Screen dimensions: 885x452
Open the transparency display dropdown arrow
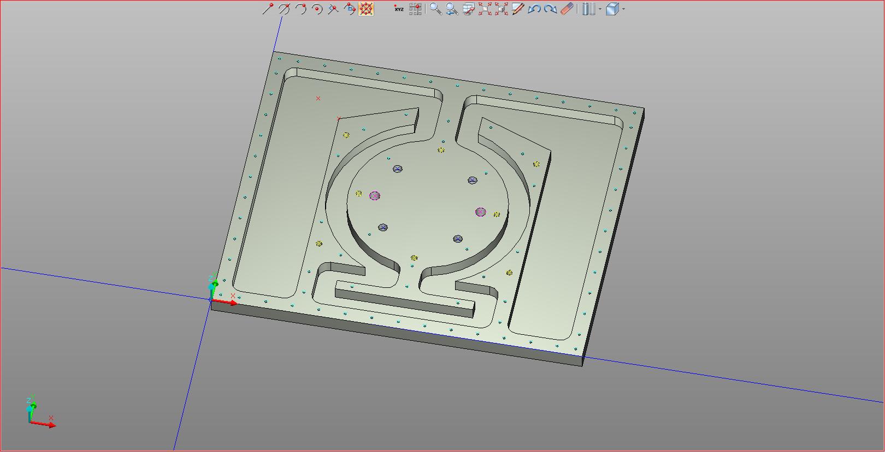click(x=600, y=9)
